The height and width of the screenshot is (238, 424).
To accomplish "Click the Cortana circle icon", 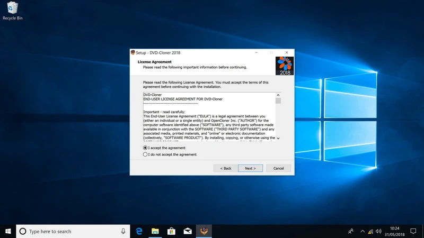I will pyautogui.click(x=23, y=231).
